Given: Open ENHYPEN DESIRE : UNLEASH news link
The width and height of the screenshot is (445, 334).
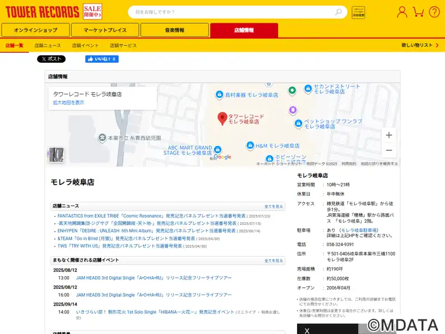Looking at the screenshot, I should [x=146, y=230].
